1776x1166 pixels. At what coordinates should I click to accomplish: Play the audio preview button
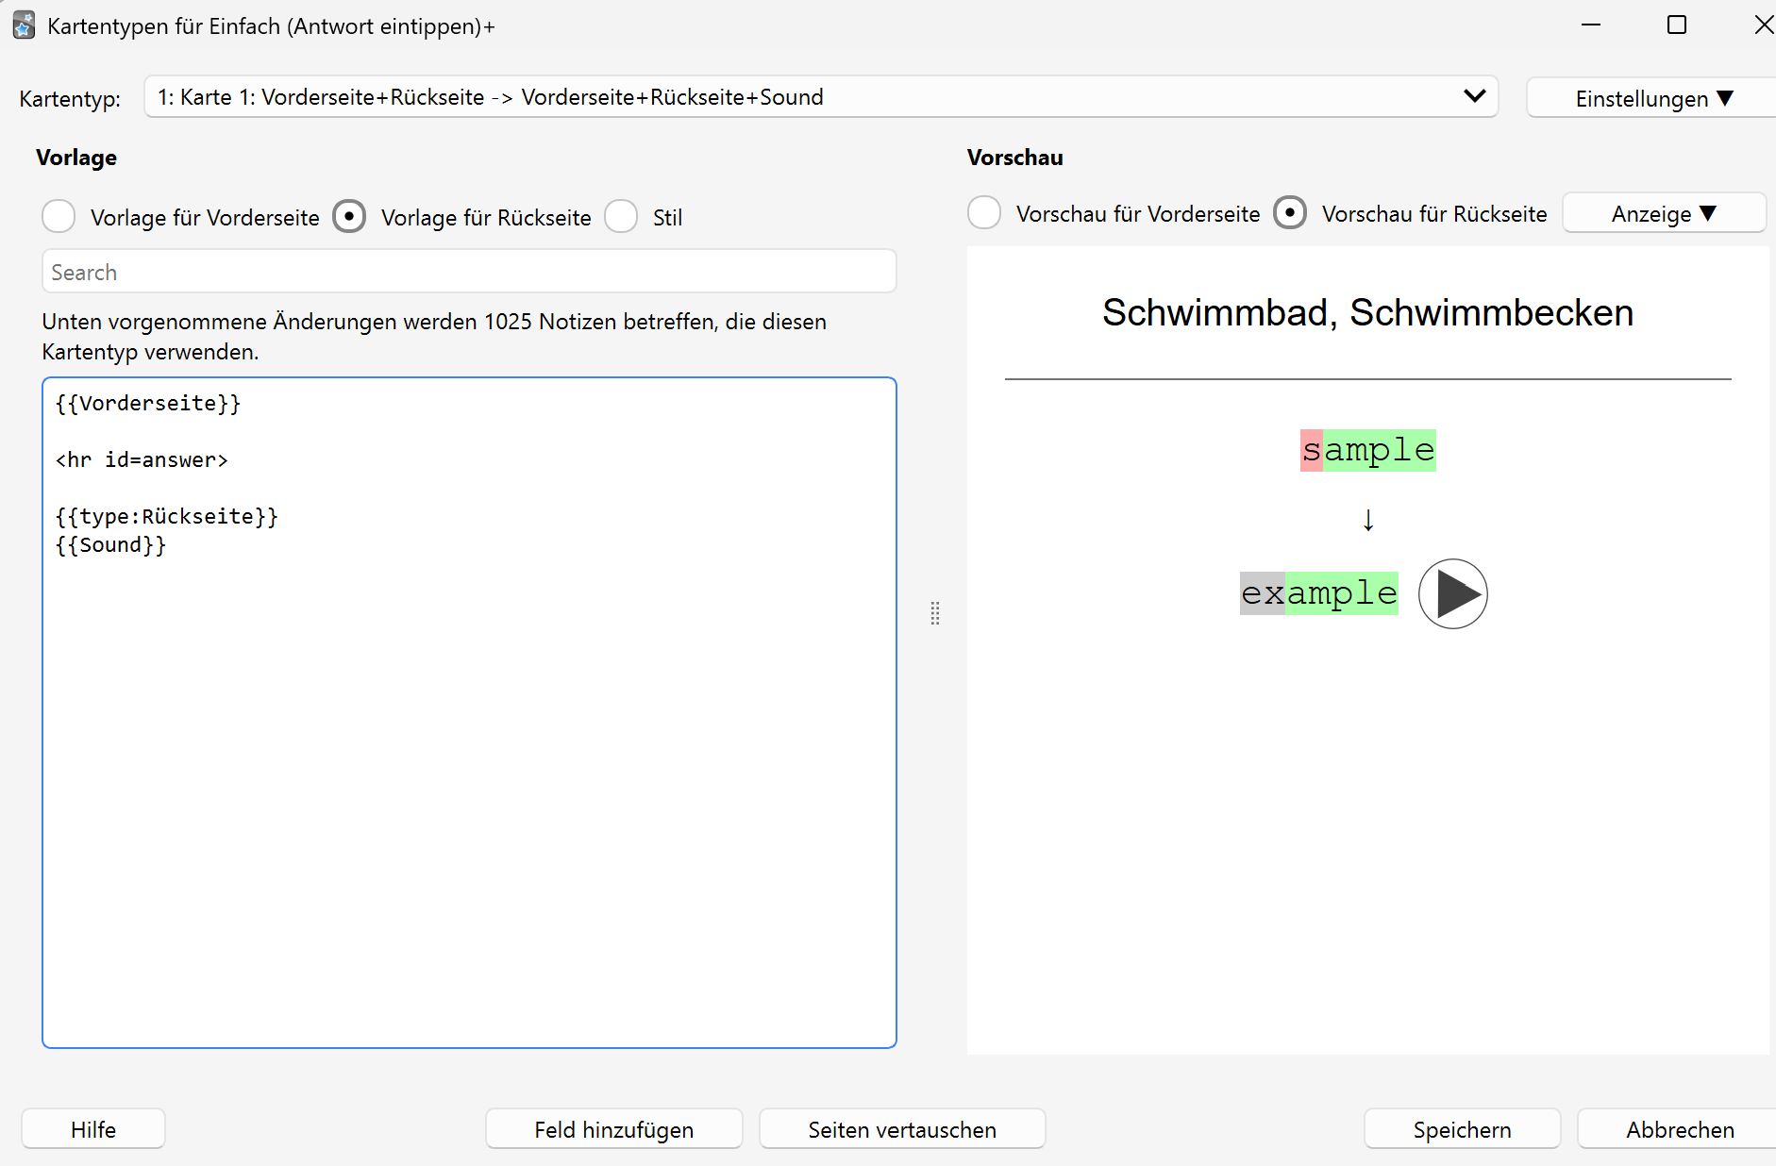pos(1452,593)
